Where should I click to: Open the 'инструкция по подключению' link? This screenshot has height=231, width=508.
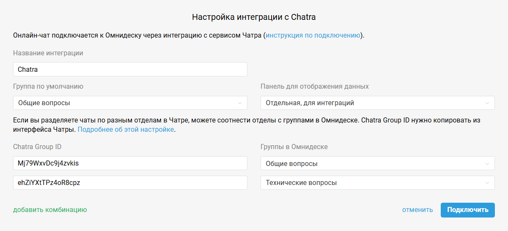coord(313,35)
